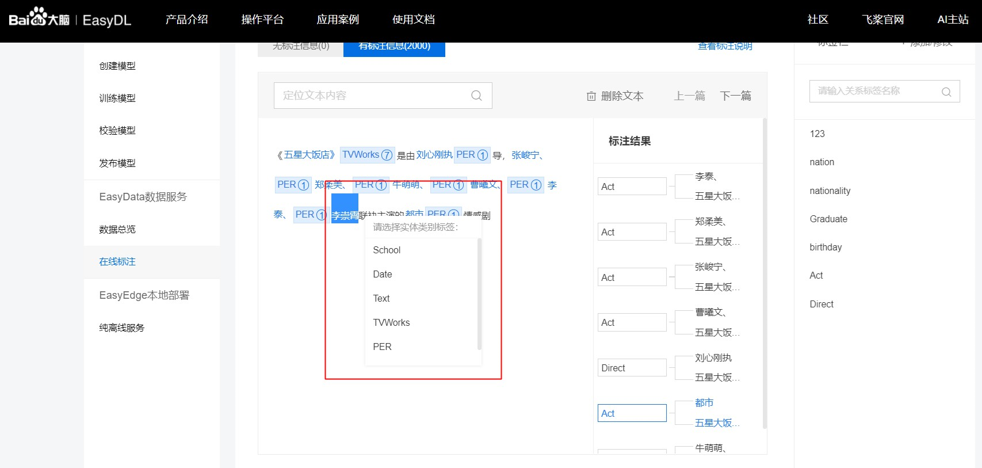This screenshot has width=982, height=468.
Task: Select the 123 relation label
Action: [817, 134]
